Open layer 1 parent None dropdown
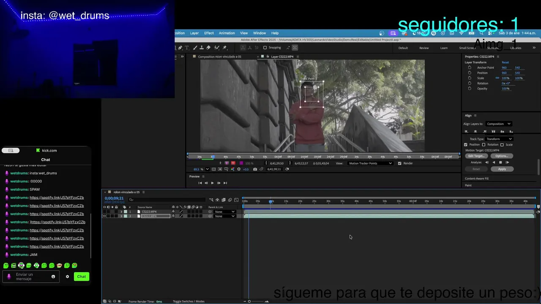 tap(225, 212)
